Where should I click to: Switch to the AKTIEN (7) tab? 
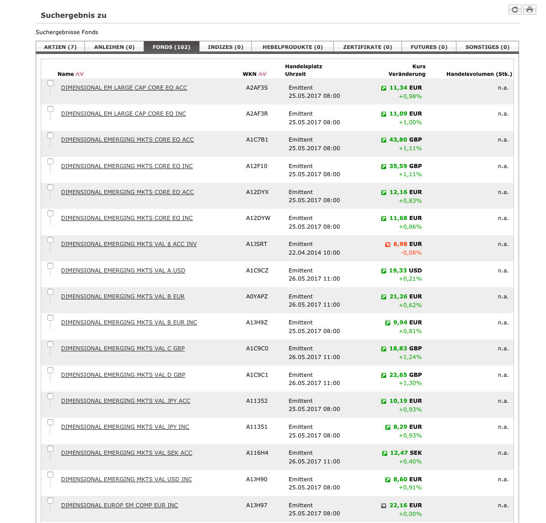pos(60,47)
